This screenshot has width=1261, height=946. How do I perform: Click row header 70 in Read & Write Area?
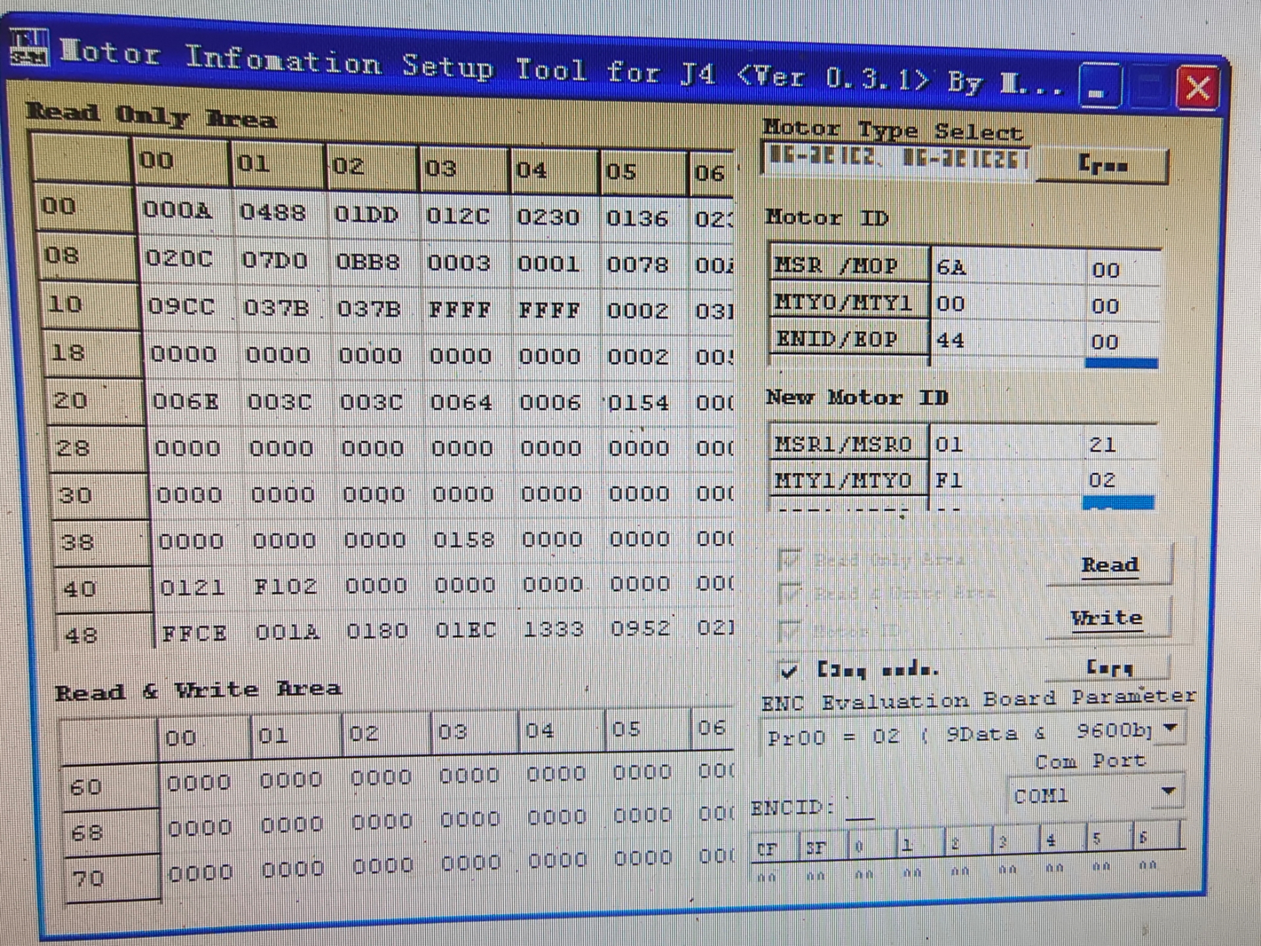point(114,878)
